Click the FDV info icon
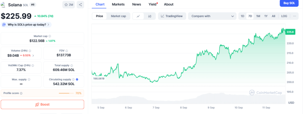303x114 pixels. tap(67, 51)
